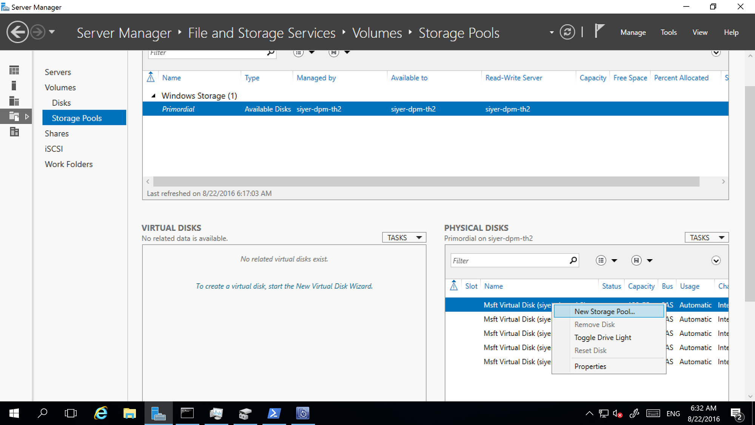Click the Tools menu in top toolbar

pos(669,32)
